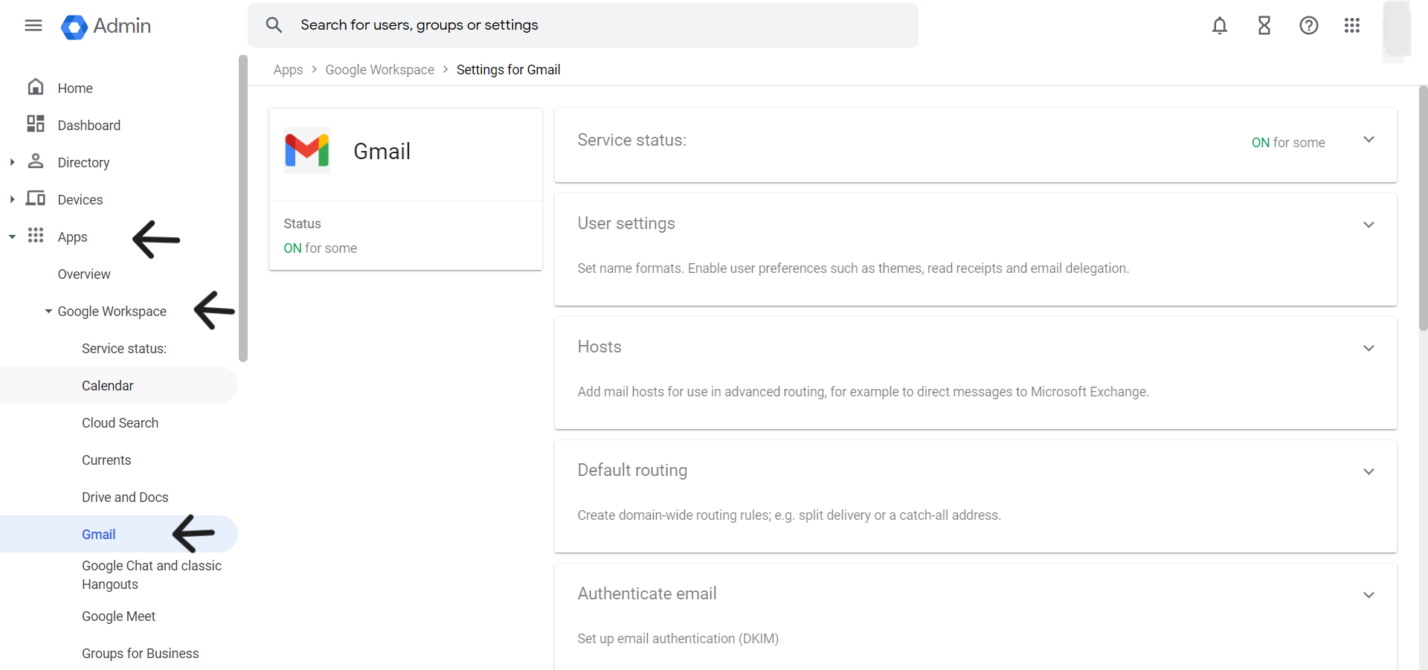This screenshot has width=1428, height=670.
Task: Expand the Hosts section chevron
Action: point(1368,348)
